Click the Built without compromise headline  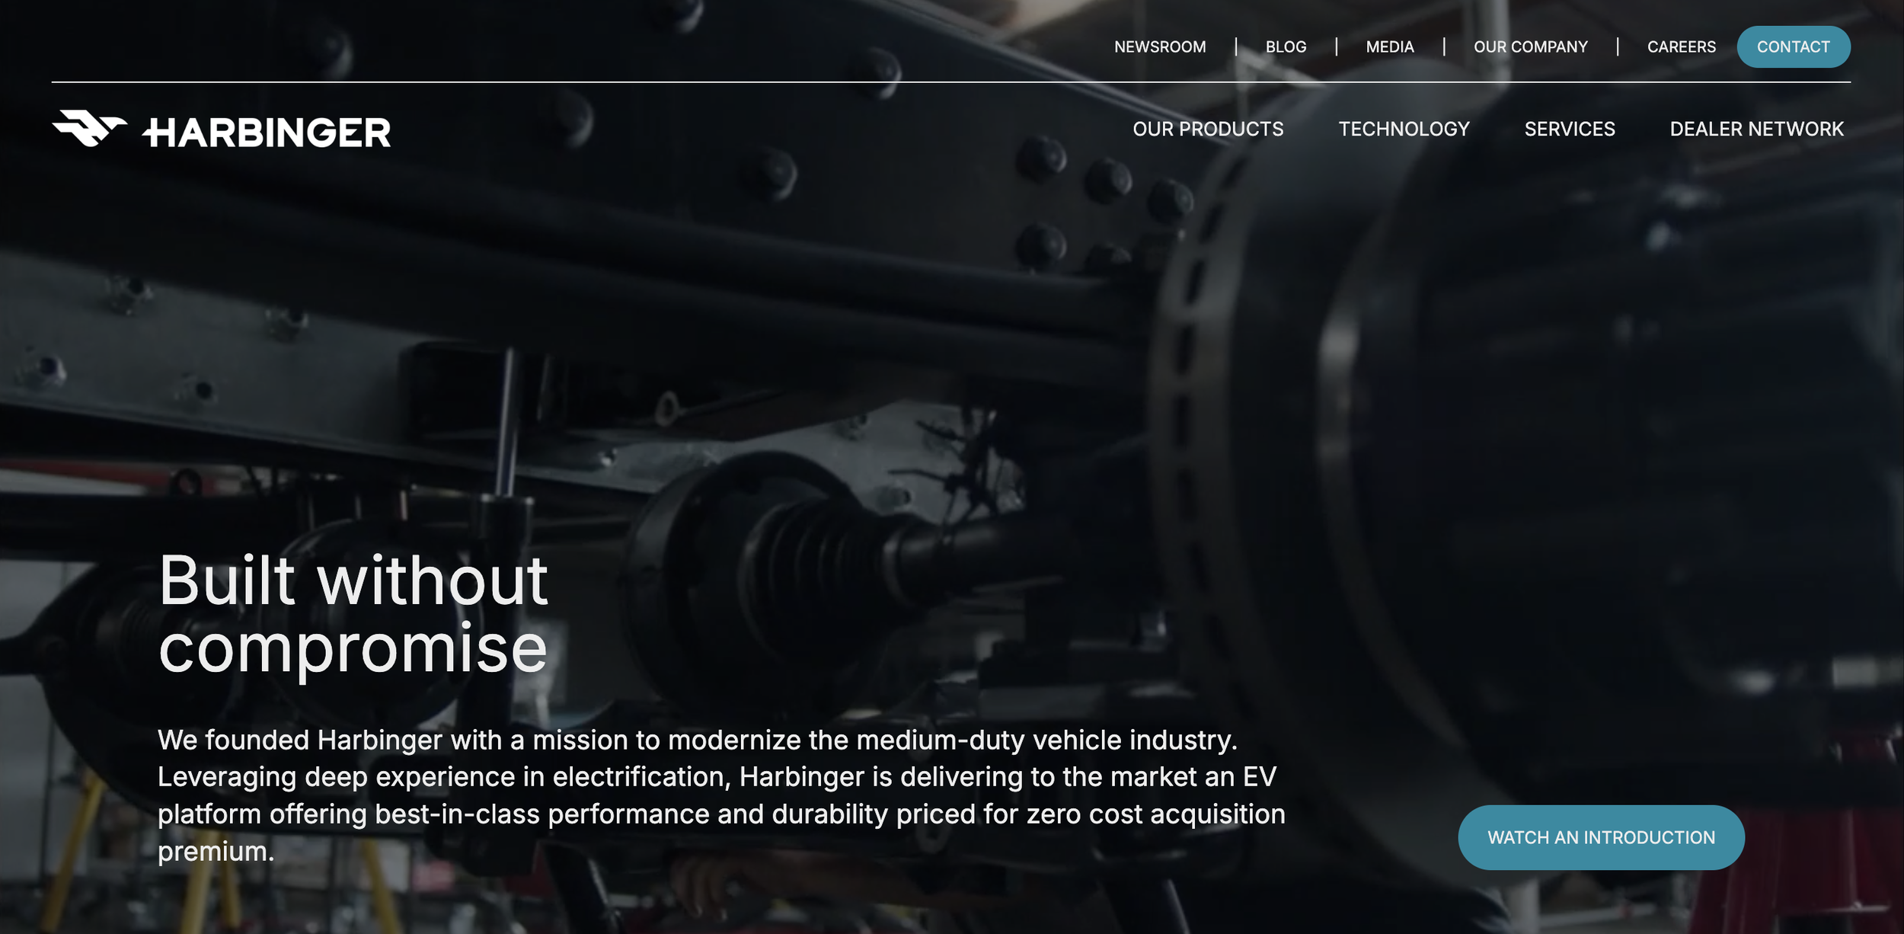[353, 613]
